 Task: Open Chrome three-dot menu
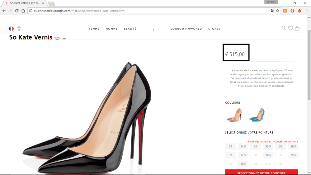[307, 11]
